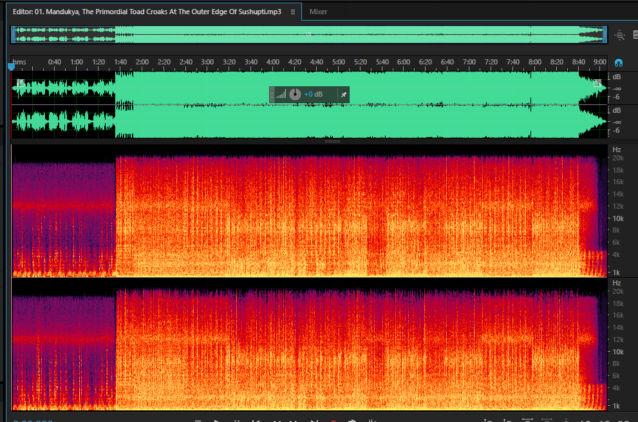This screenshot has height=422, width=638.
Task: Click 9:00 on the time ruler
Action: 600,62
